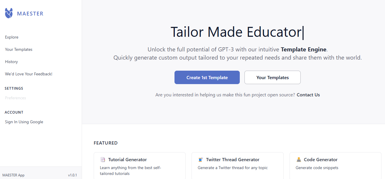Click the Template Engine bold text

tap(304, 49)
